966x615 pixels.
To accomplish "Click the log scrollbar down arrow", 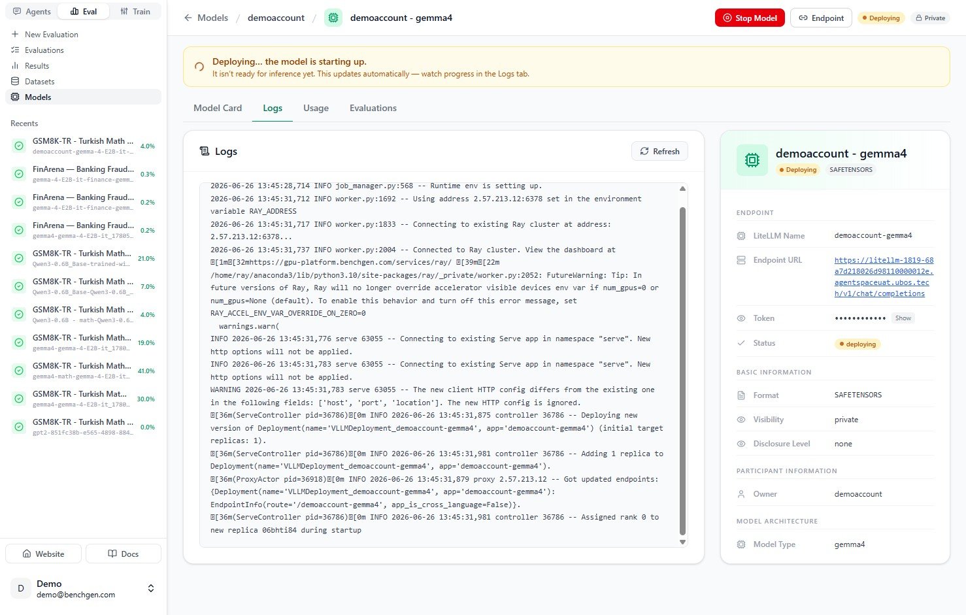I will (682, 542).
